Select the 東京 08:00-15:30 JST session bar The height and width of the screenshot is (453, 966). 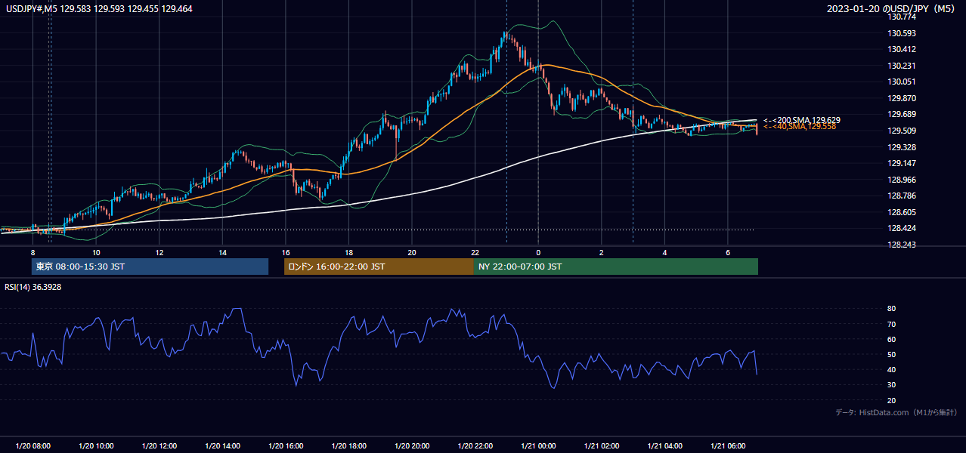(150, 267)
